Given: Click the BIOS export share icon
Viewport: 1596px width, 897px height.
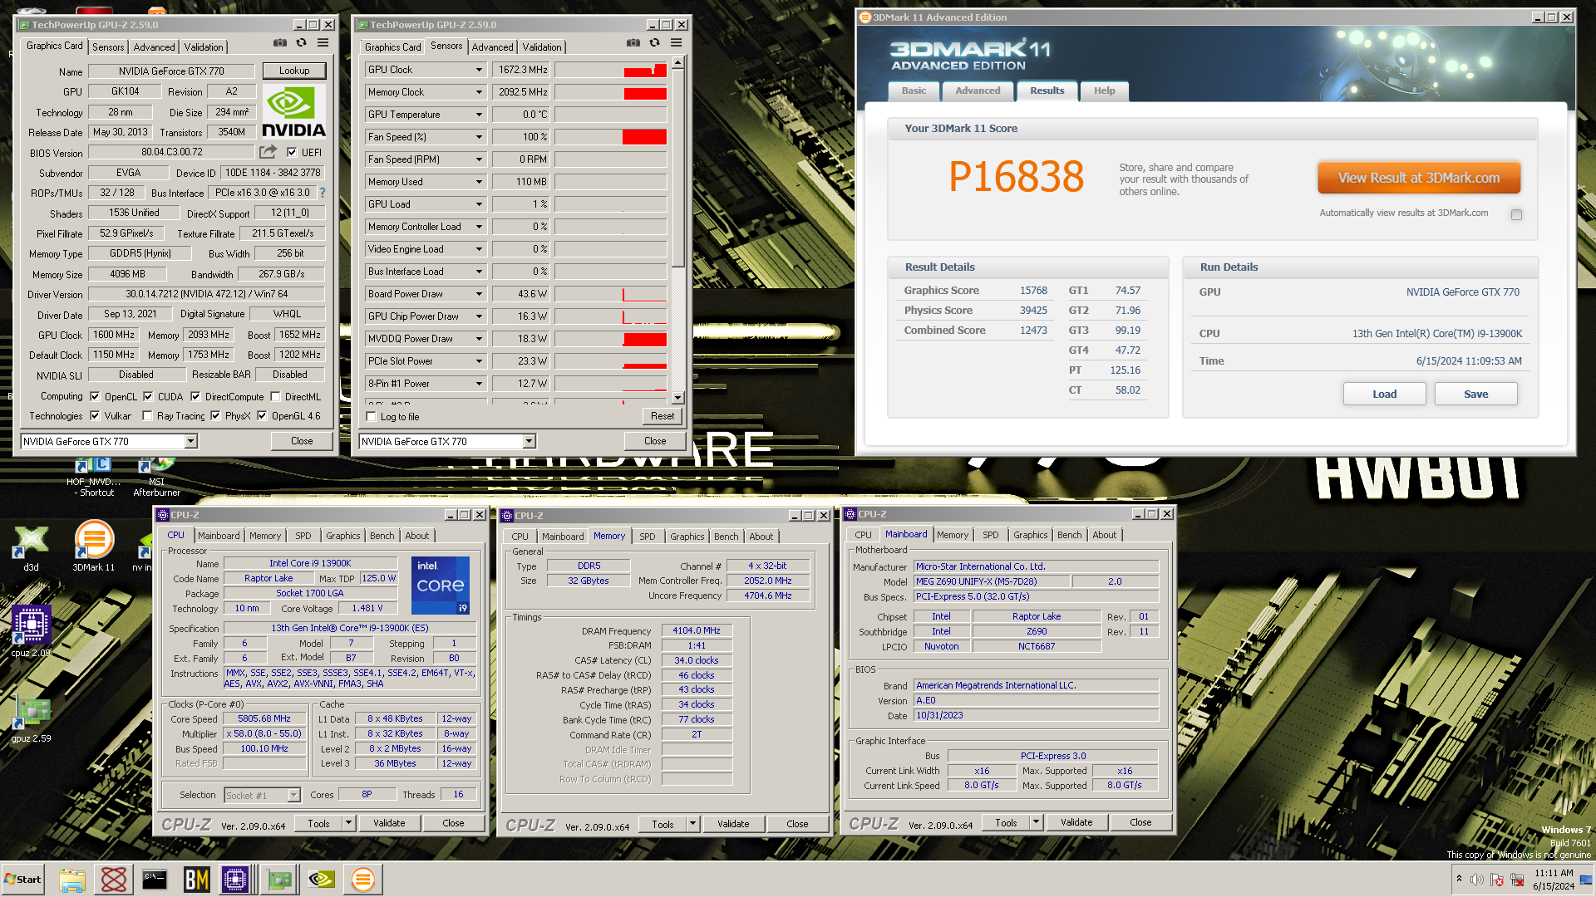Looking at the screenshot, I should 268,152.
